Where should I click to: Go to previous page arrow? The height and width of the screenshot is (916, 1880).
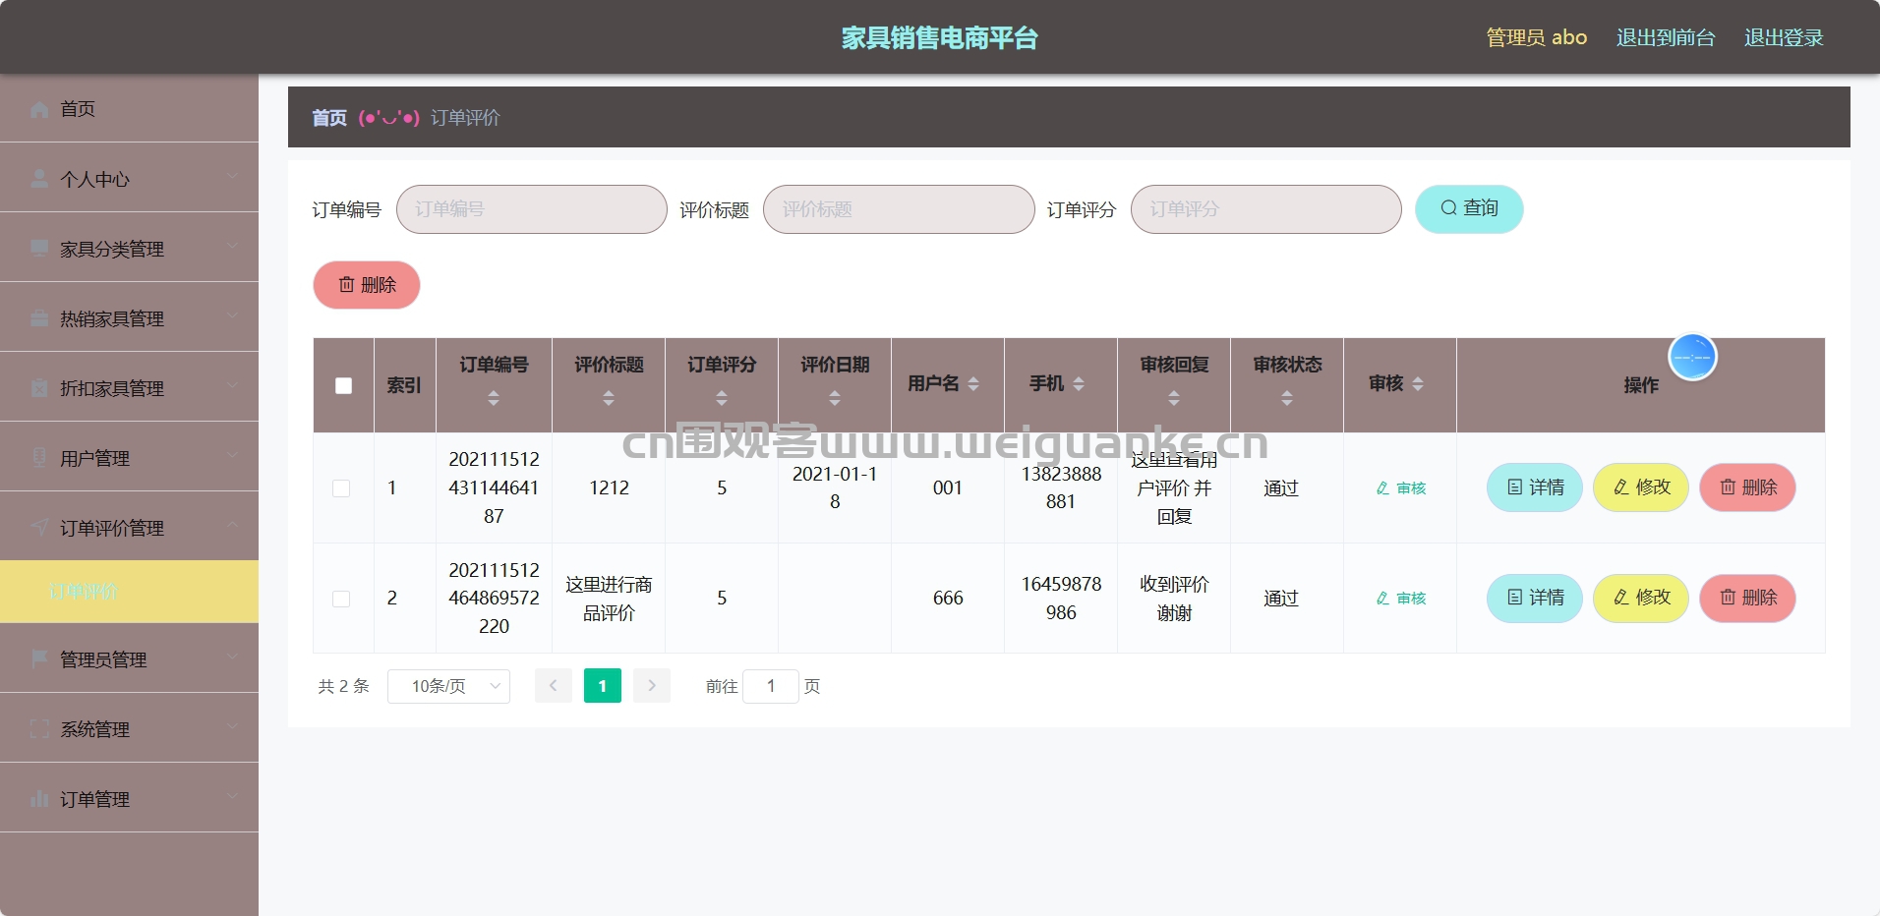pyautogui.click(x=554, y=686)
